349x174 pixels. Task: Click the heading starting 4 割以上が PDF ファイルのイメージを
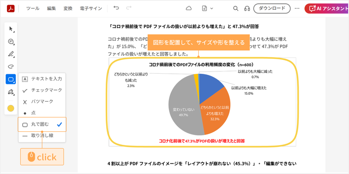click(202, 164)
